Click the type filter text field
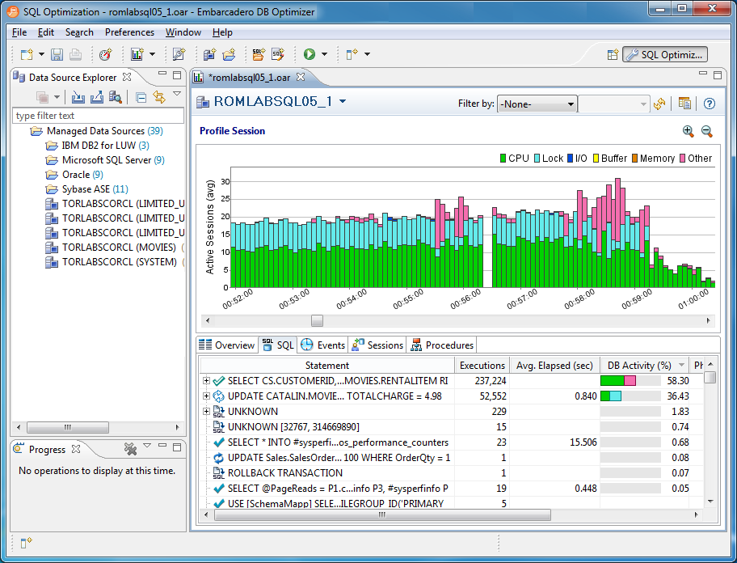Screen dimensions: 737x563 pyautogui.click(x=99, y=116)
